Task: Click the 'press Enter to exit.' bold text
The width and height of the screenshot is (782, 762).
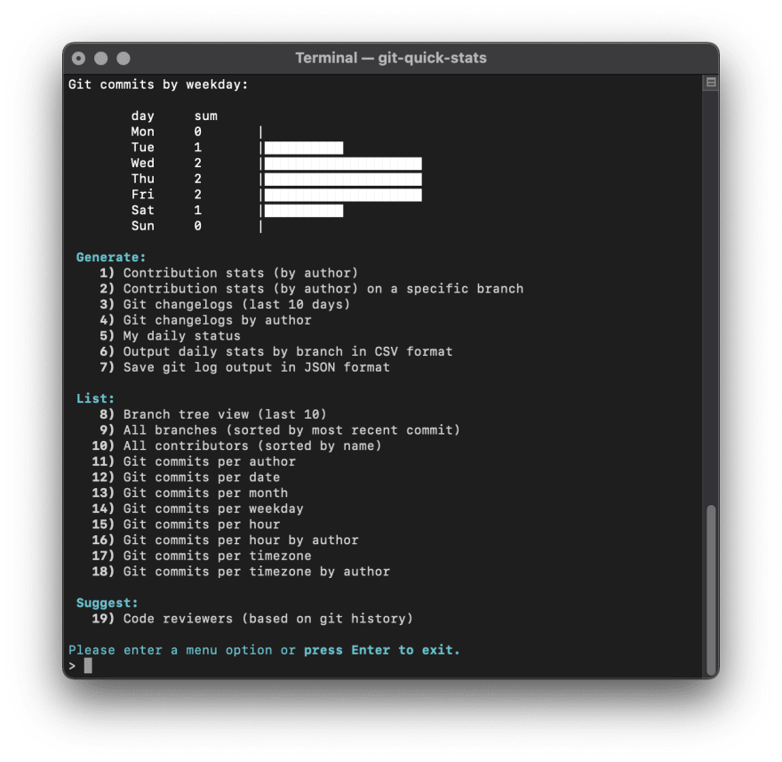Action: tap(381, 650)
